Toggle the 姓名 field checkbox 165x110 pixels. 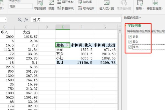pos(130,37)
